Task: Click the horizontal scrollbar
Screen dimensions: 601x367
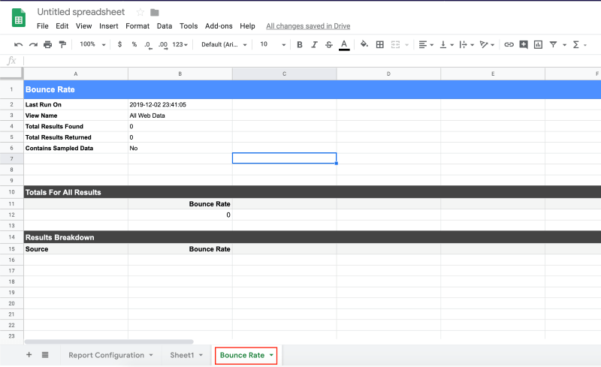Action: pos(109,341)
